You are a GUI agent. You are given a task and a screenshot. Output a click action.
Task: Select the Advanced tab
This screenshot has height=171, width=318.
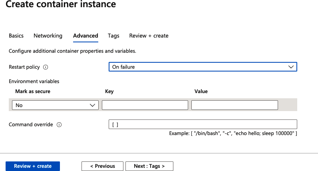[x=85, y=36]
